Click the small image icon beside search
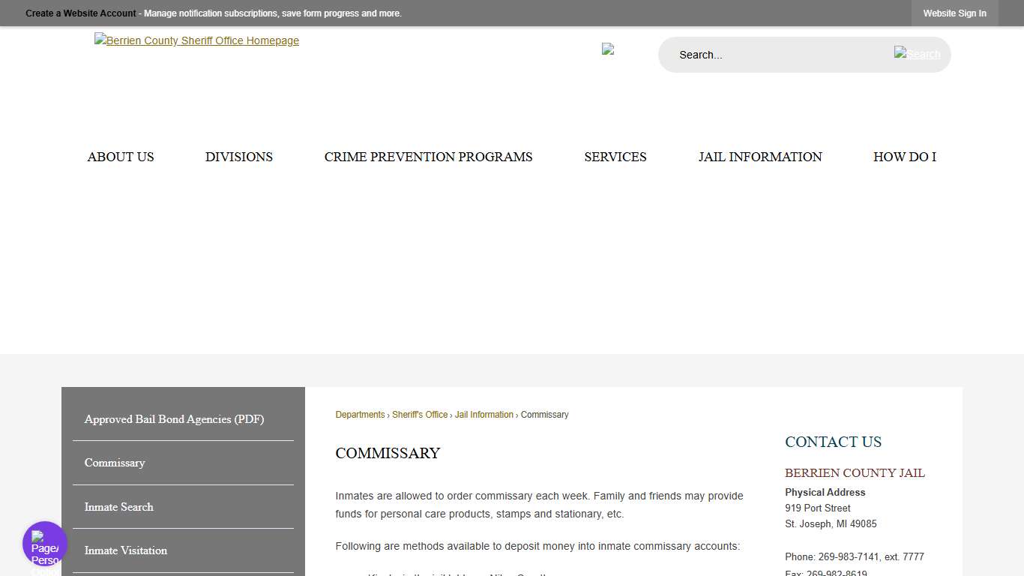1024x576 pixels. (x=608, y=49)
